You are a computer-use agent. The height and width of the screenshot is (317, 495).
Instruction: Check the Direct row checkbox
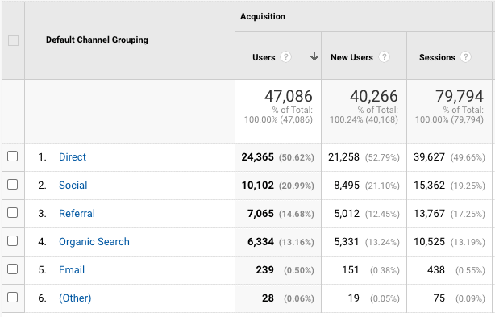pyautogui.click(x=12, y=156)
